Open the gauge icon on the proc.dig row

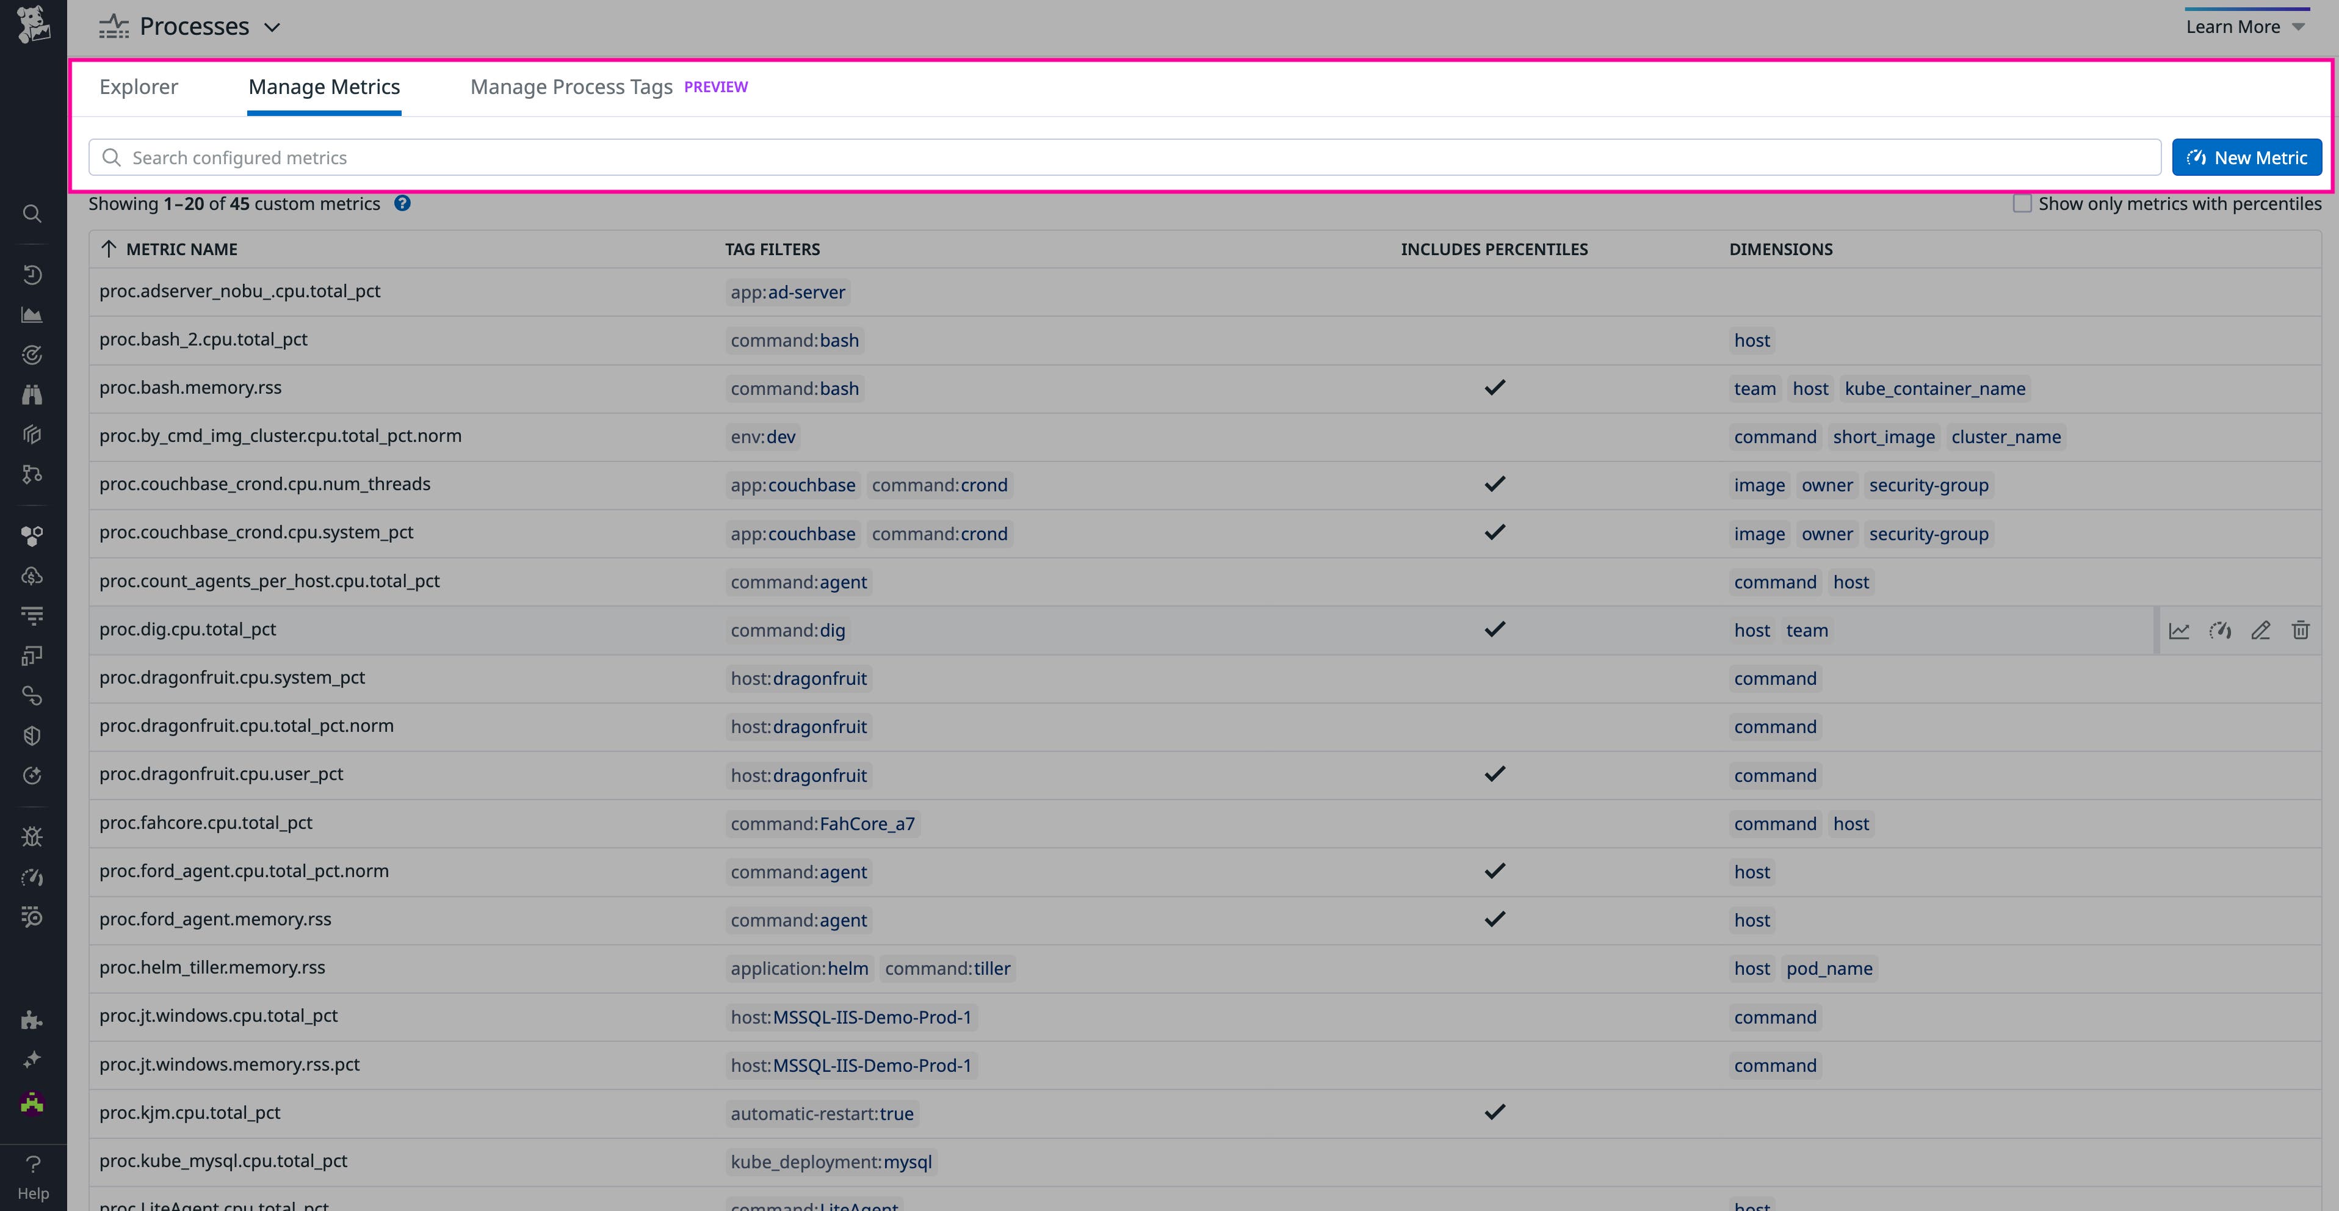pos(2220,630)
